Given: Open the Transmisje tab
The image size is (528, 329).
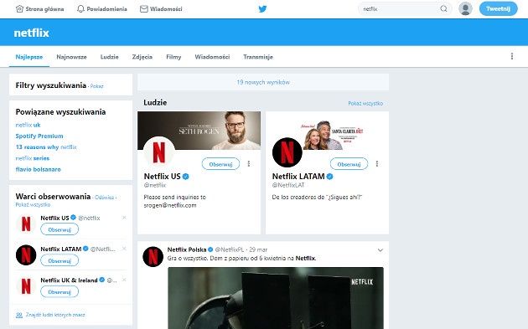Looking at the screenshot, I should 258,57.
